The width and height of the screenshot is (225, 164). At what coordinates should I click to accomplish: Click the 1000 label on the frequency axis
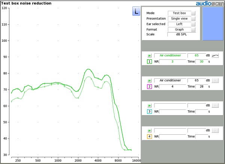coord(58,161)
